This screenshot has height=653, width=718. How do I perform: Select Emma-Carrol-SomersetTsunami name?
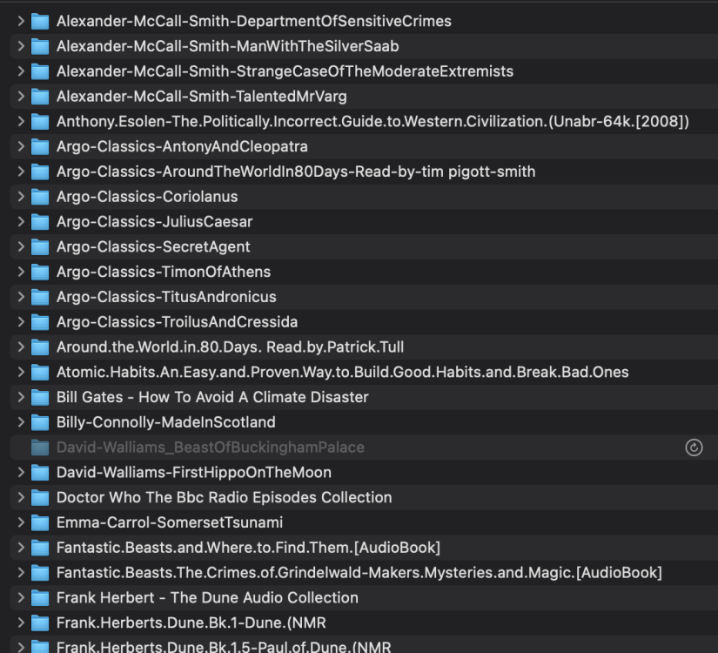pyautogui.click(x=170, y=522)
